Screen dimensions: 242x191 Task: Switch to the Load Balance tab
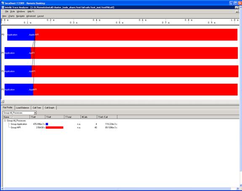point(23,108)
